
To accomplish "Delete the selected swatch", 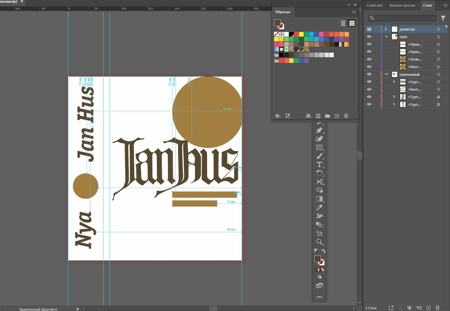I will pyautogui.click(x=346, y=116).
